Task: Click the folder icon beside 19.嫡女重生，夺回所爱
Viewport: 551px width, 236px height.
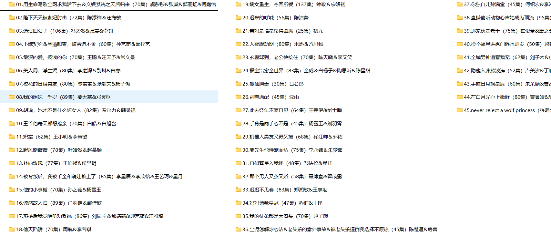Action: (x=239, y=4)
